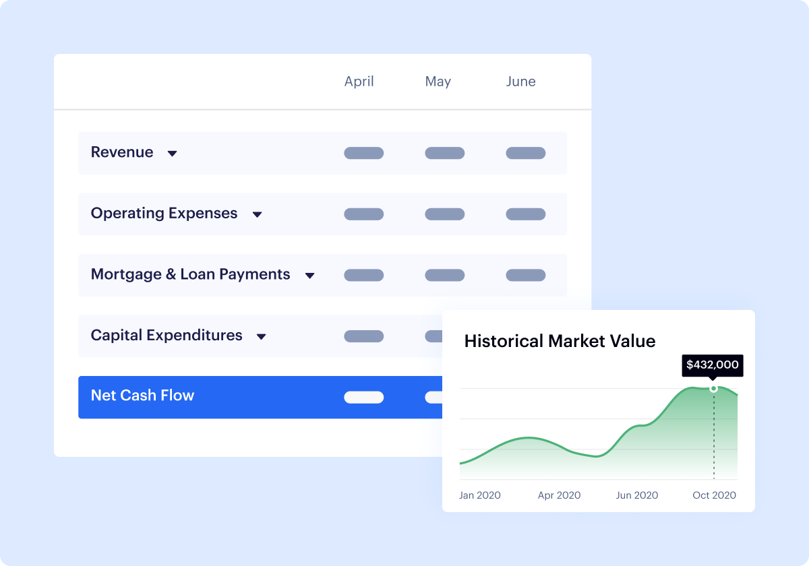Select the June column header
The width and height of the screenshot is (809, 566).
[521, 82]
